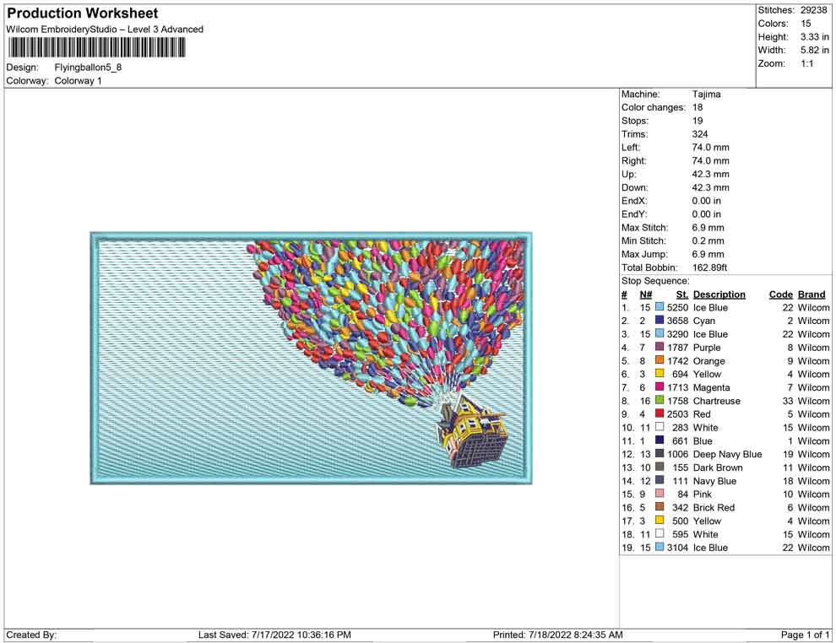Click the design name Flyingballon5_8
Screen dimensions: 836x643
[x=88, y=68]
